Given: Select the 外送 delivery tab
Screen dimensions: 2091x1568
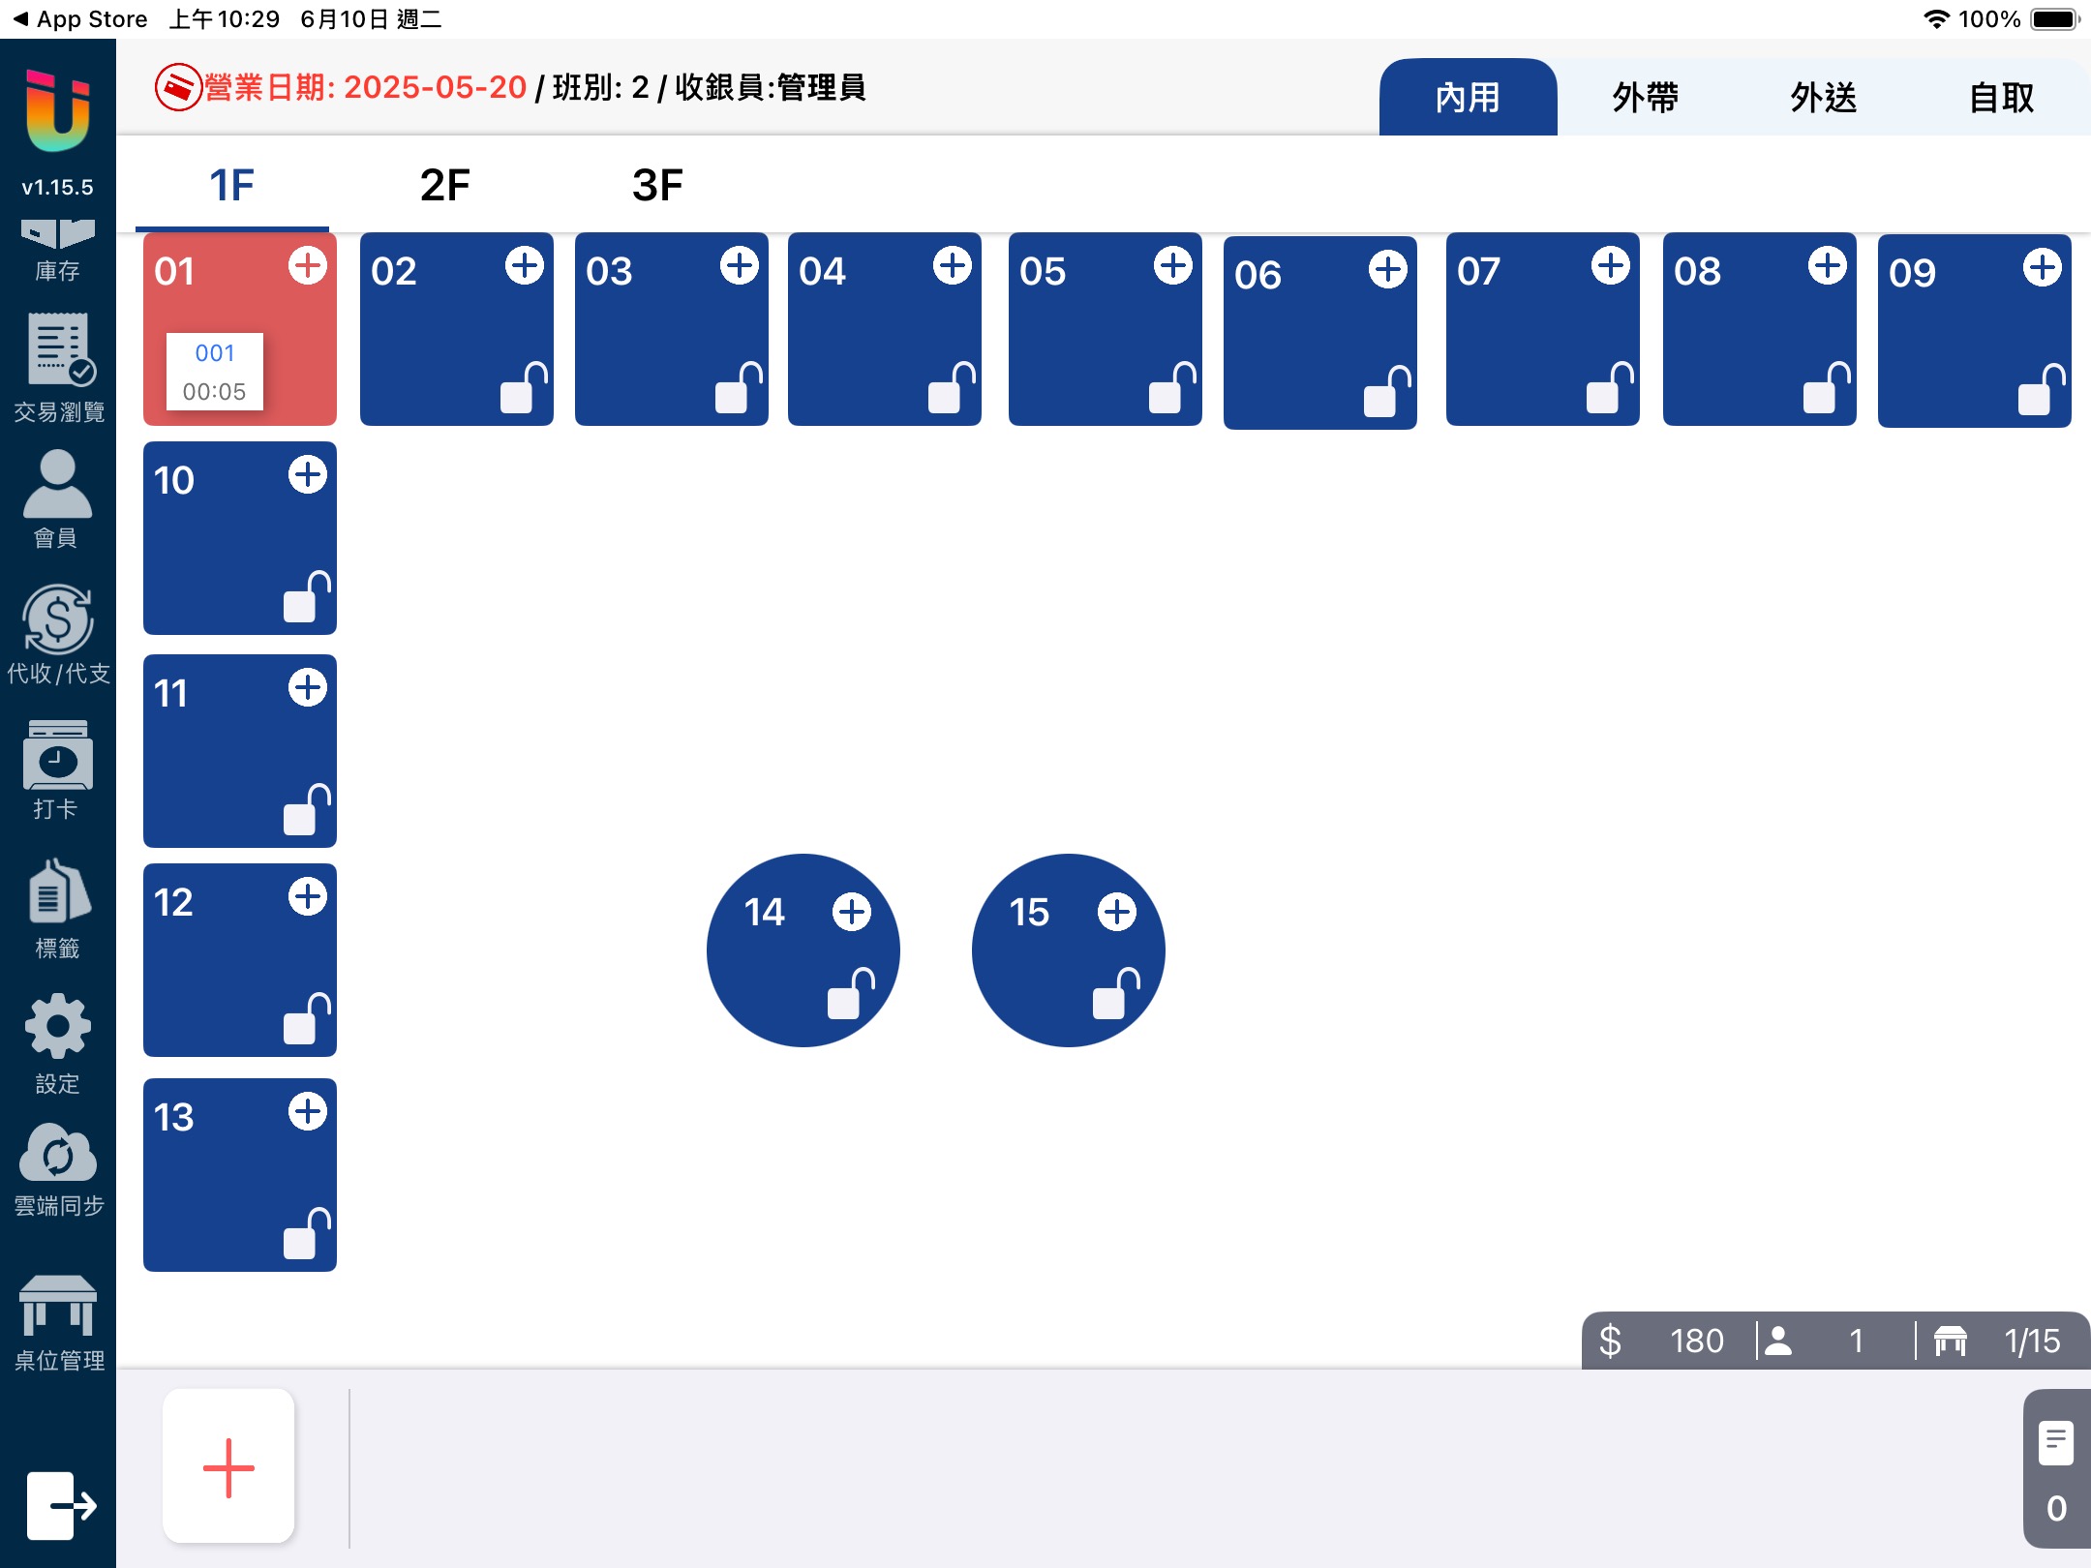Looking at the screenshot, I should (x=1823, y=97).
